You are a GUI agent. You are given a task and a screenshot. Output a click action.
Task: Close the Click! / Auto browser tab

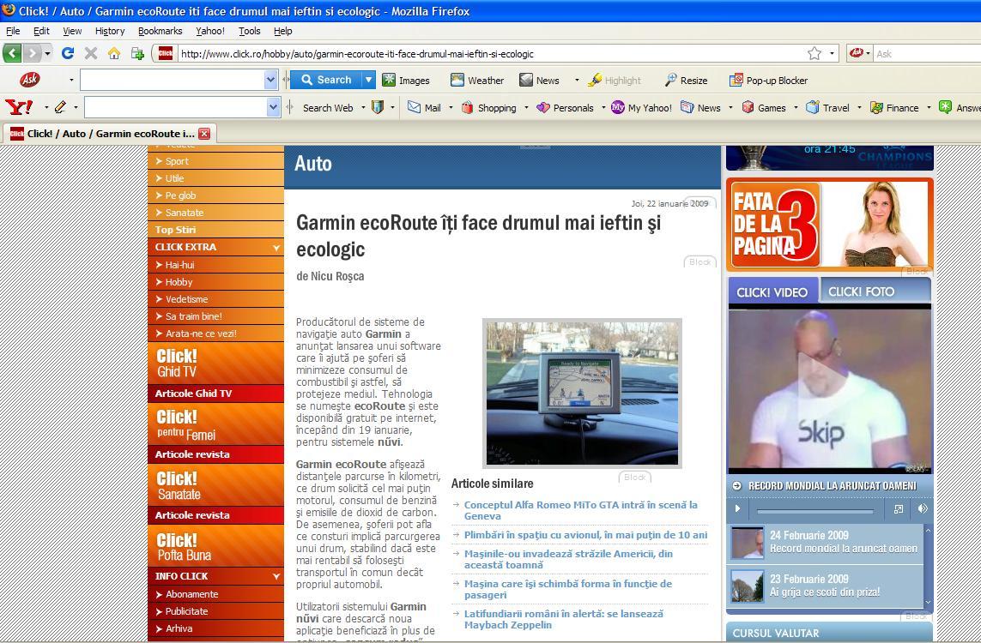(x=204, y=133)
